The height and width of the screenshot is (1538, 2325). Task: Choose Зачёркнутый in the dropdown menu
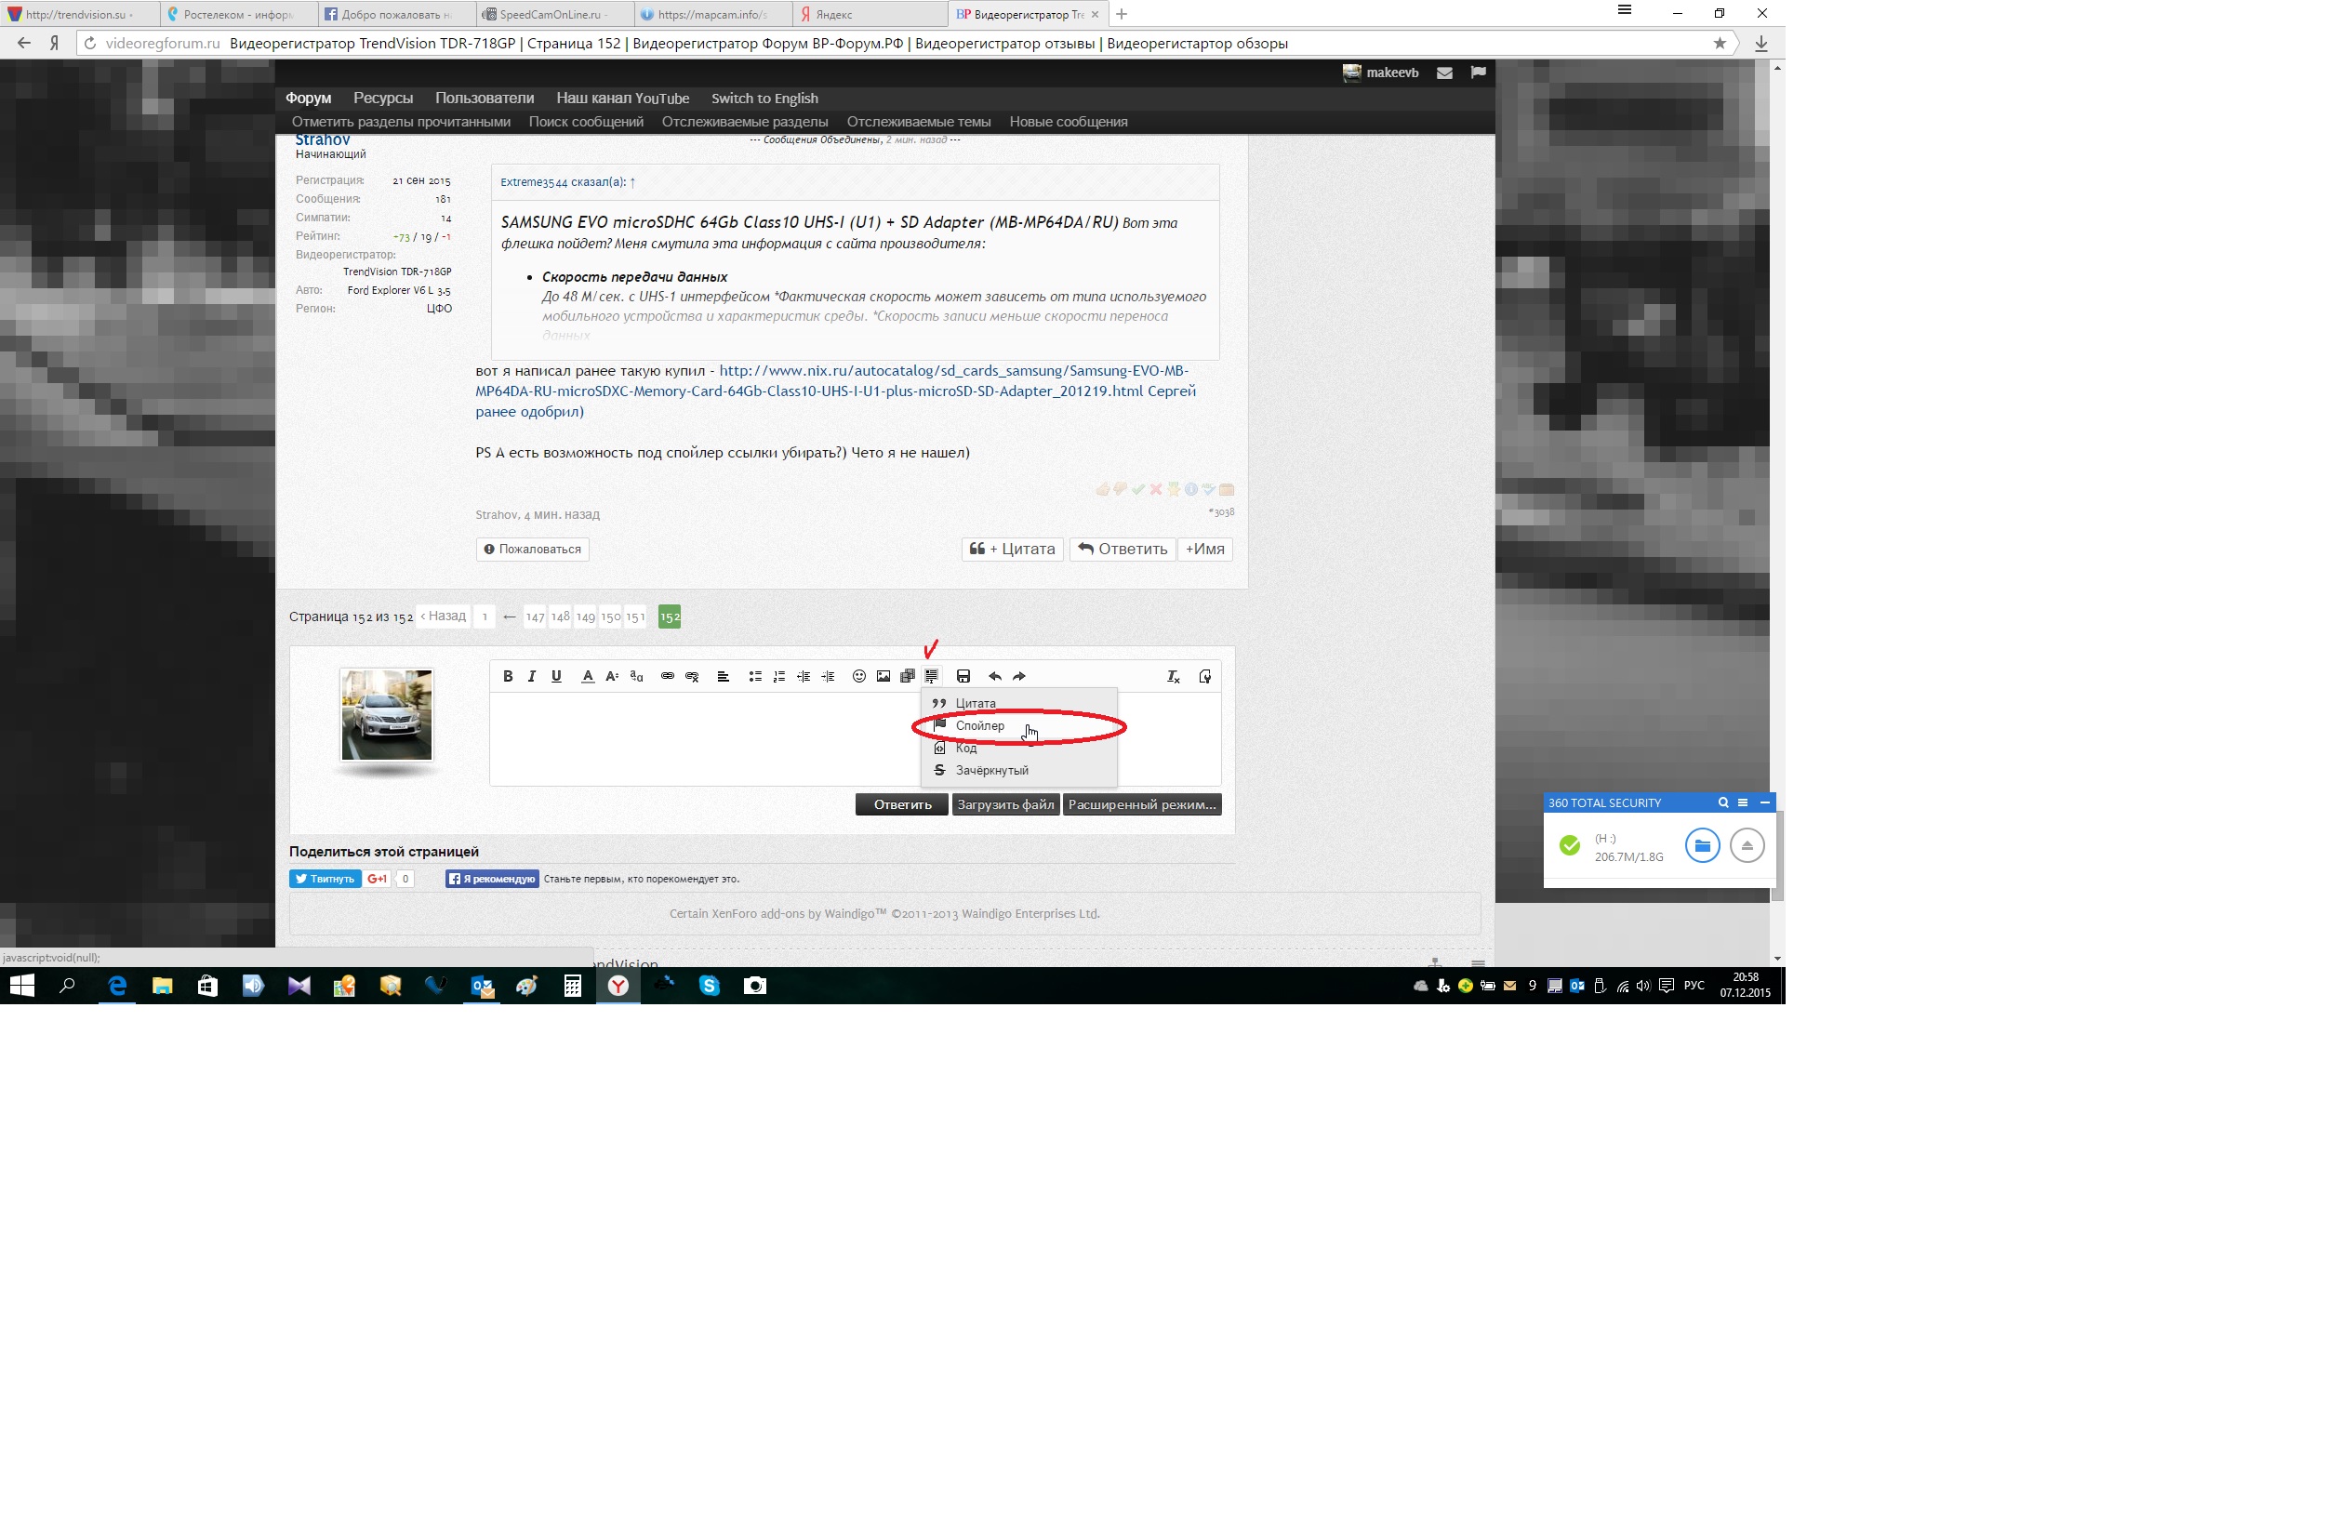coord(990,770)
